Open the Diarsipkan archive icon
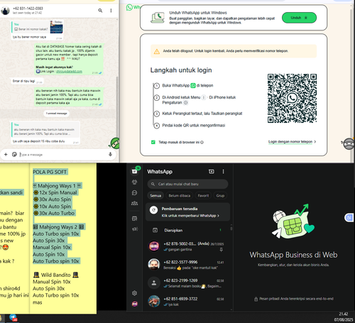 155,230
